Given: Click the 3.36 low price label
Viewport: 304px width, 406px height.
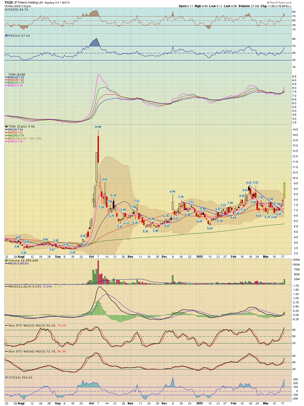Looking at the screenshot, I should 24,253.
